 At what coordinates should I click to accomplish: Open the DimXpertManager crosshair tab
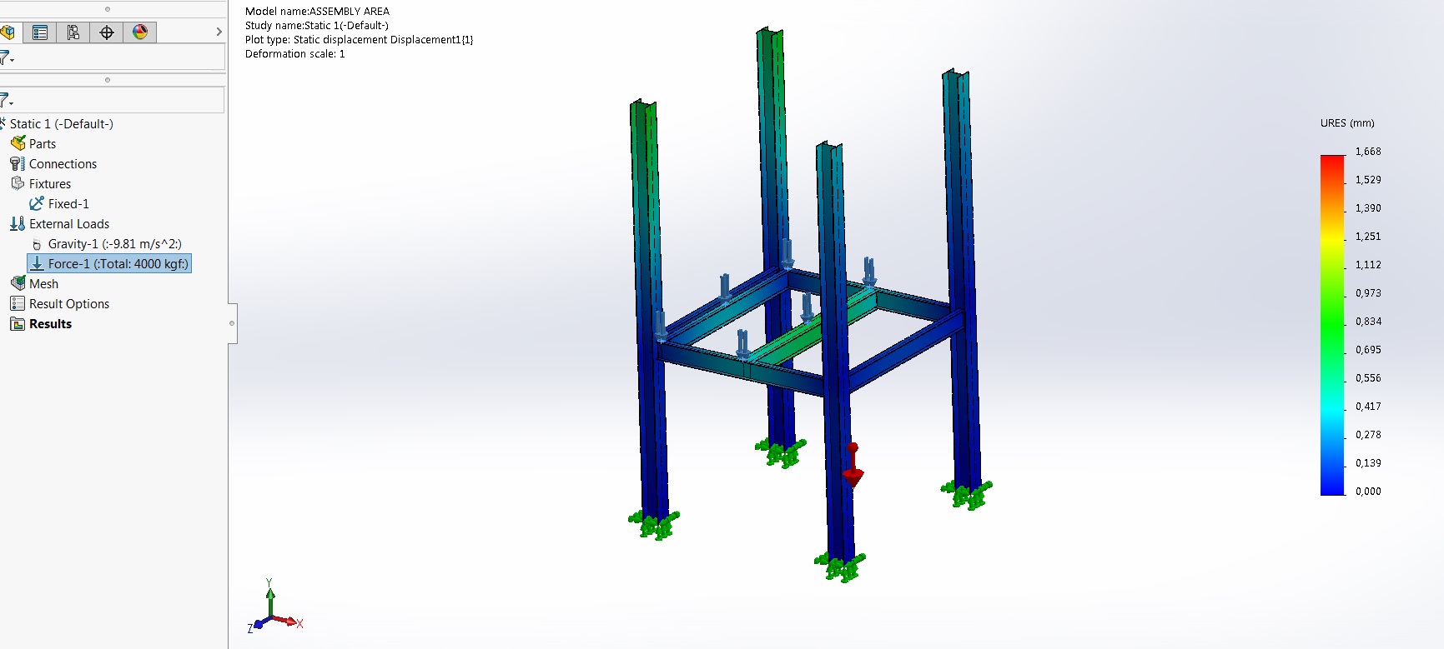pos(107,32)
